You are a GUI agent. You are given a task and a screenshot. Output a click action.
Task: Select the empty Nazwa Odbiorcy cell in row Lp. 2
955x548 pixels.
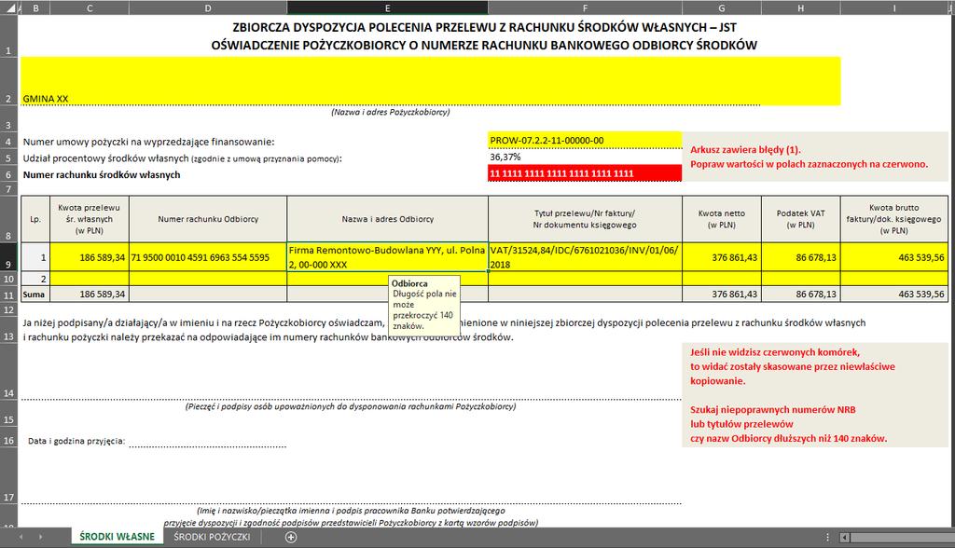387,279
